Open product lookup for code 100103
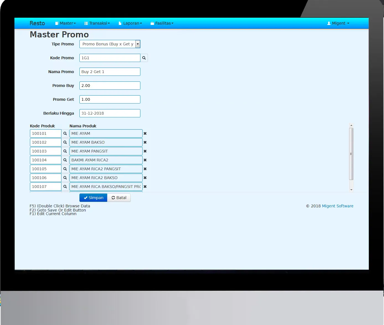 pos(65,151)
